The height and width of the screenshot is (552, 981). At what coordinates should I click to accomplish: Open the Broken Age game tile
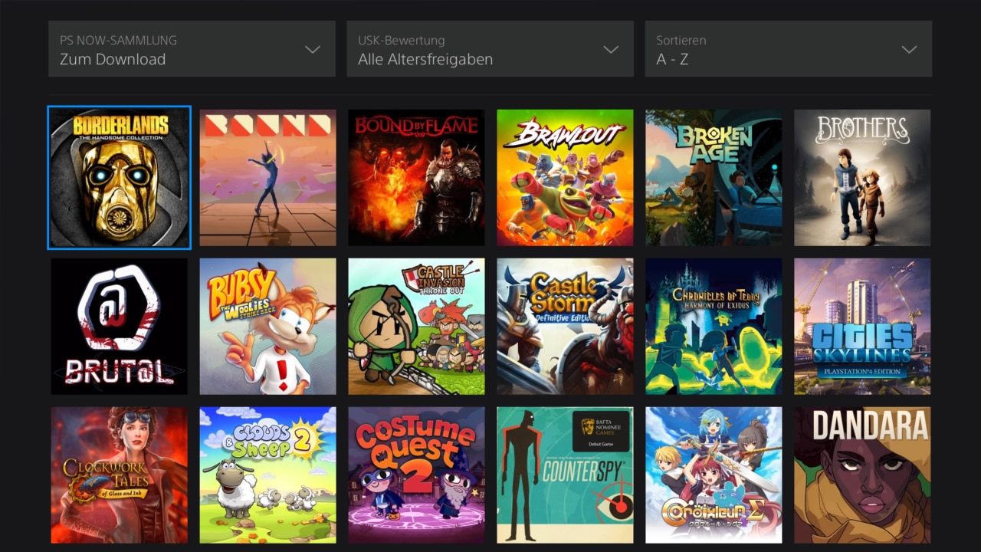714,178
